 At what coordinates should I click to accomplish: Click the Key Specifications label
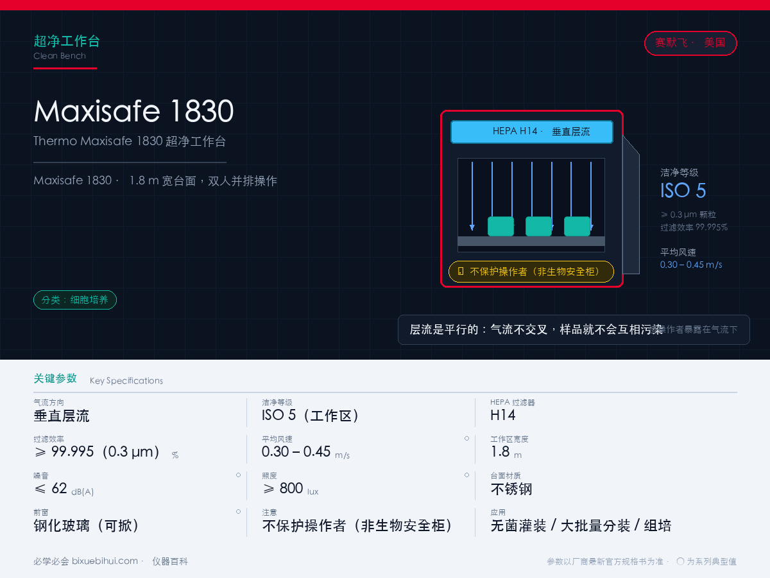tap(126, 381)
